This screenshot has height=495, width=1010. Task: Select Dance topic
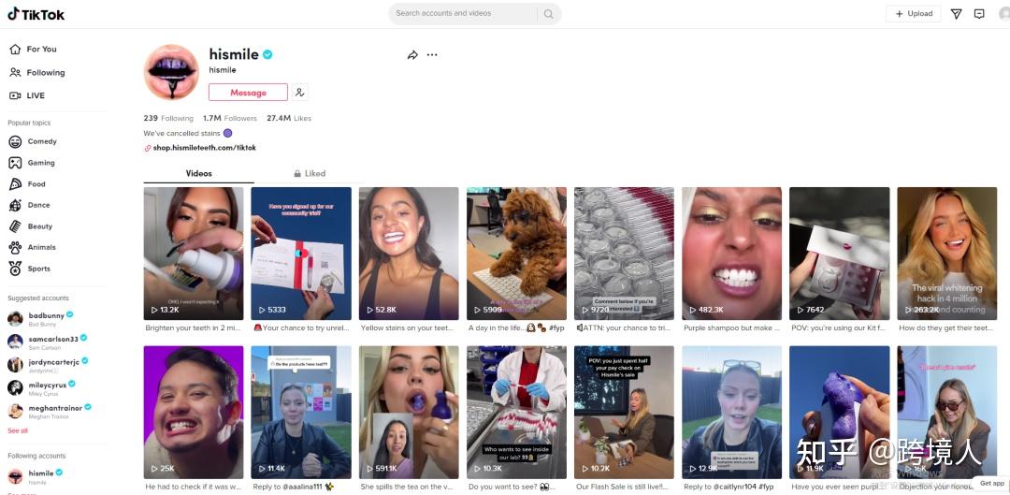pyautogui.click(x=30, y=205)
